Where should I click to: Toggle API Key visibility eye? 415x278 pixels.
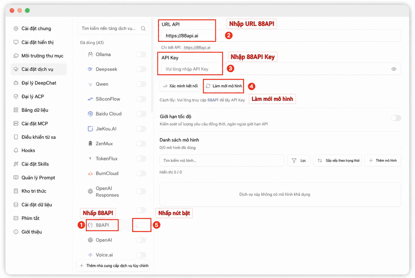394,69
